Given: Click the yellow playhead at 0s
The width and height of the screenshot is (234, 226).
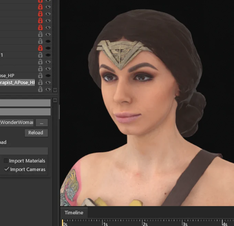Looking at the screenshot, I should (63, 223).
